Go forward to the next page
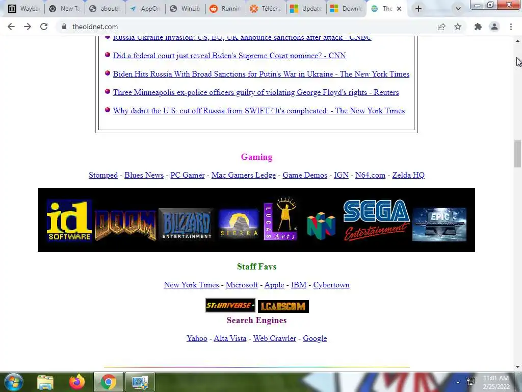 (28, 27)
